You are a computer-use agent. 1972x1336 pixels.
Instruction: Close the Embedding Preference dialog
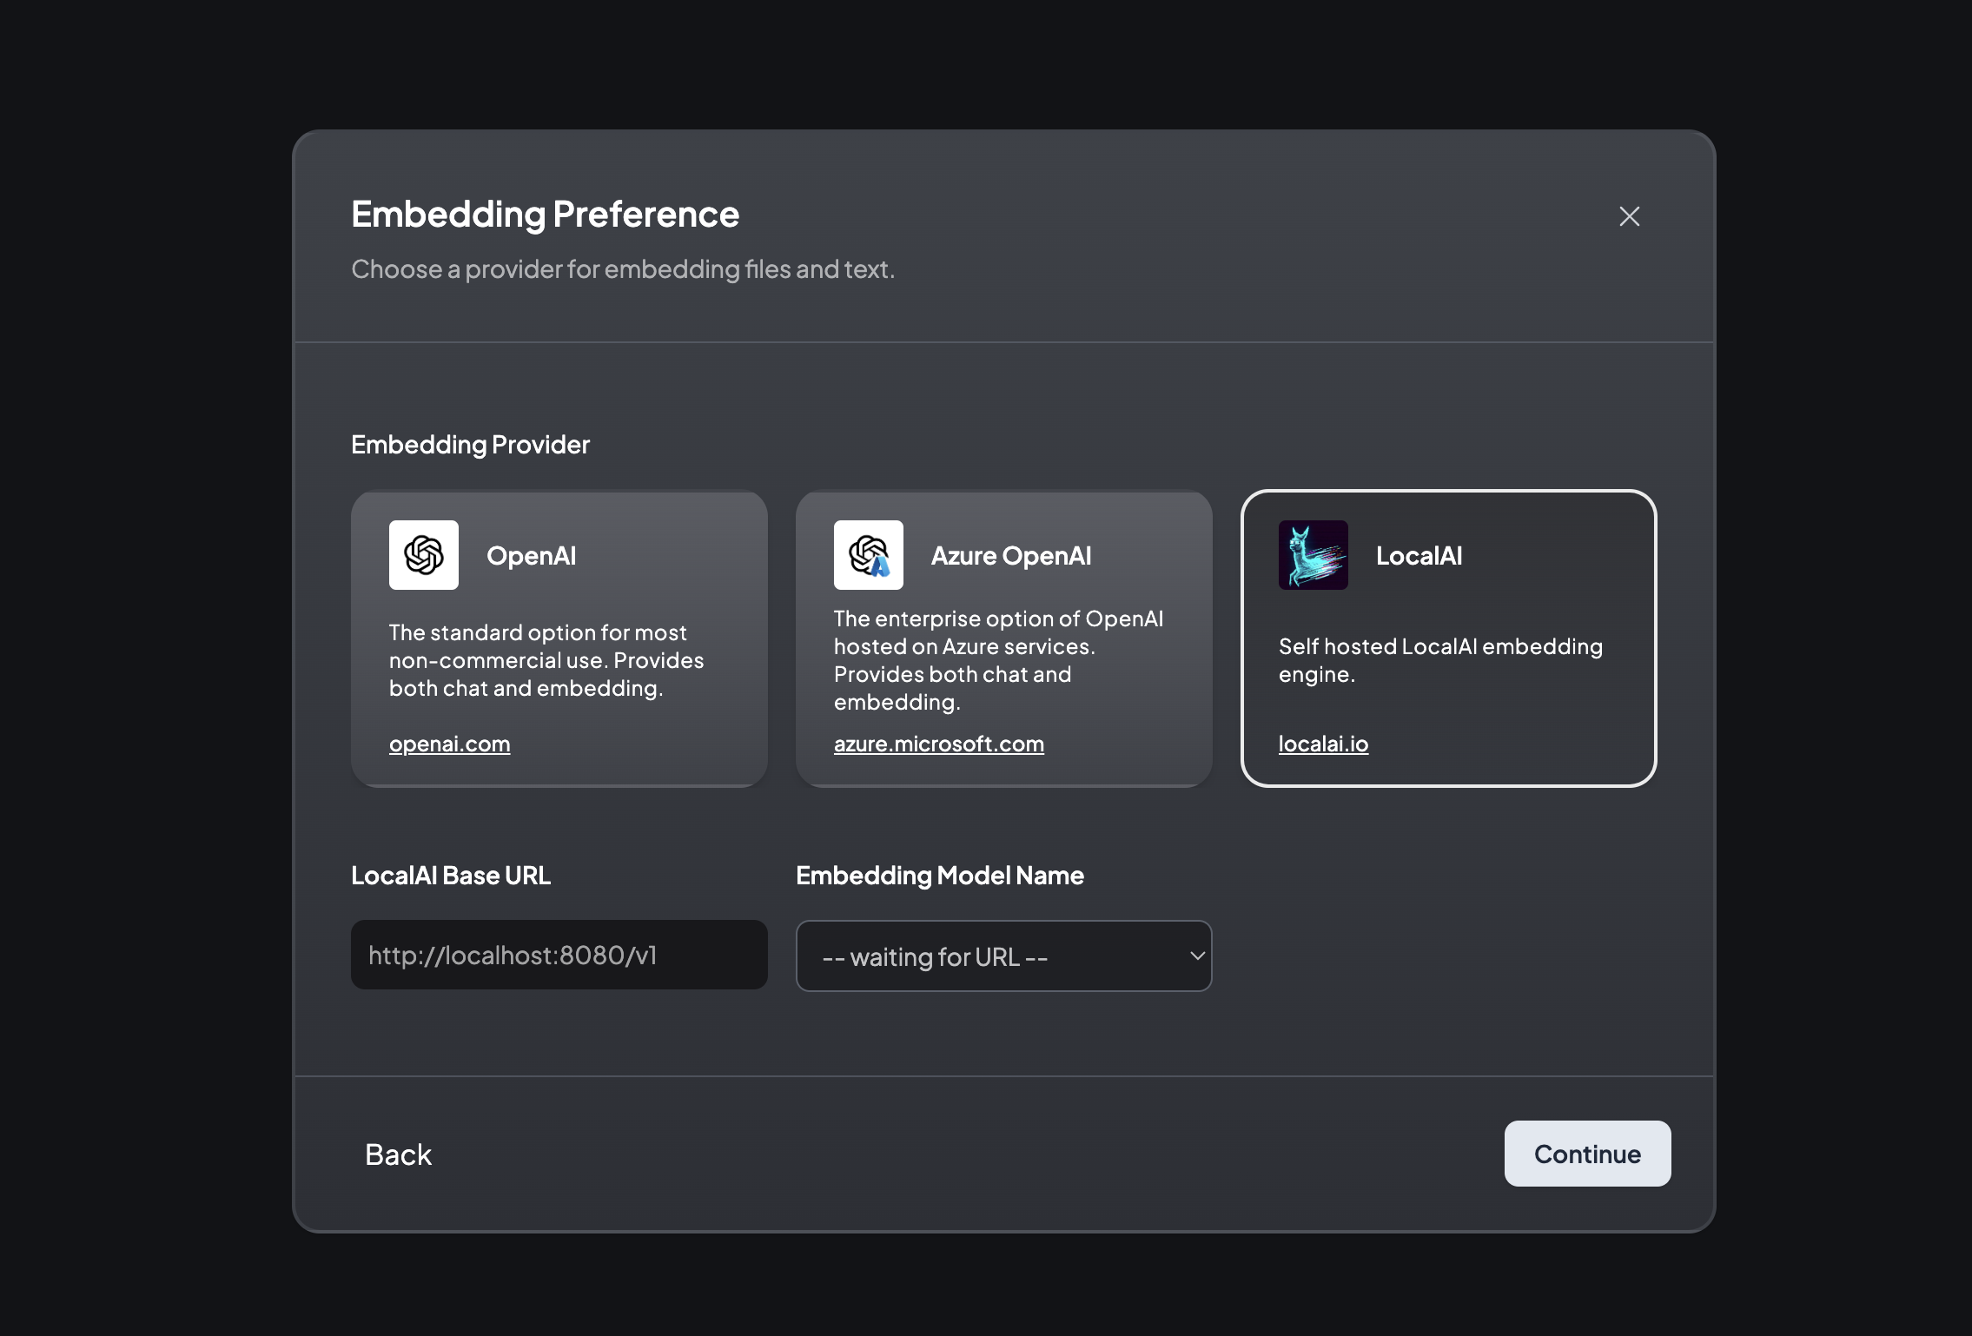coord(1630,216)
